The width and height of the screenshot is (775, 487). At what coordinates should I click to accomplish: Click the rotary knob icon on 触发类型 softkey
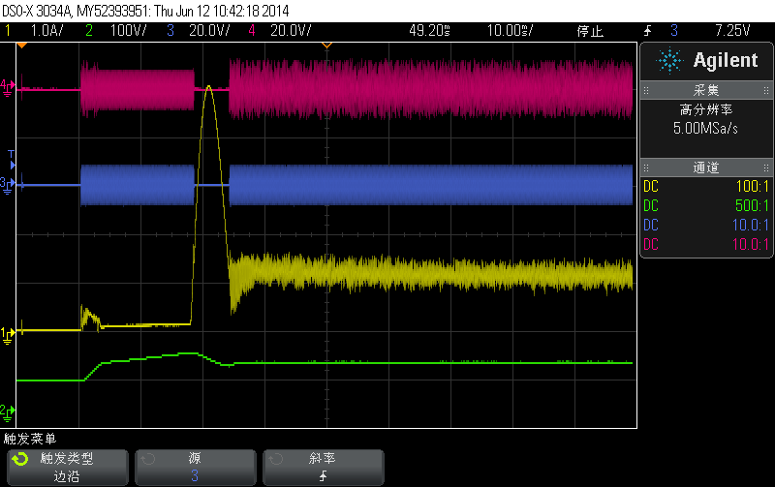(20, 459)
